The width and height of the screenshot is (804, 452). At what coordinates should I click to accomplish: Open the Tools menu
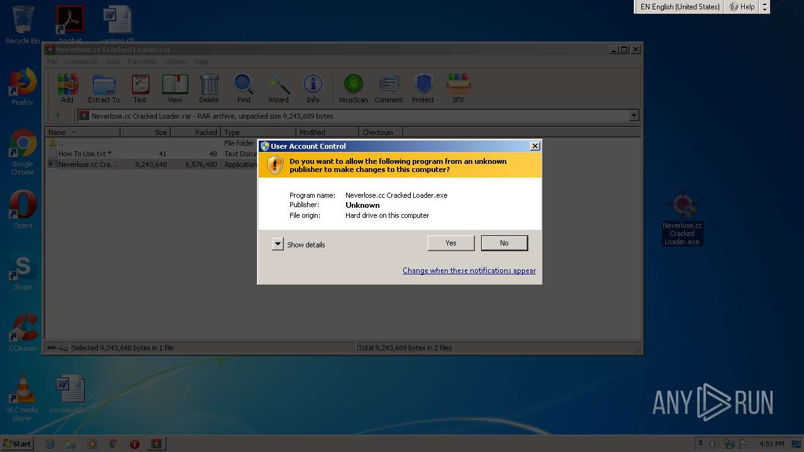[113, 62]
